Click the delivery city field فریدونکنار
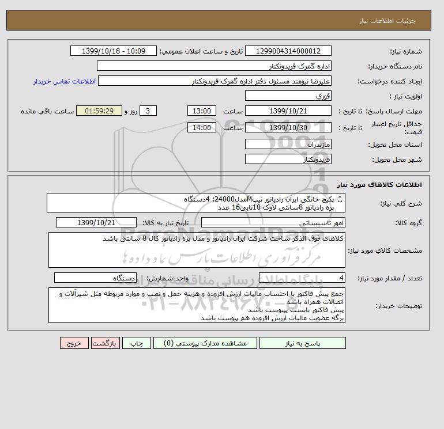The height and width of the screenshot is (429, 444). point(288,159)
